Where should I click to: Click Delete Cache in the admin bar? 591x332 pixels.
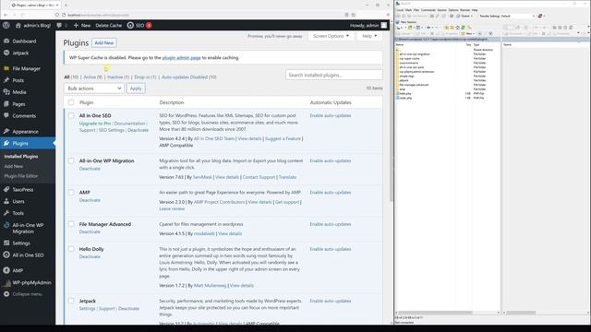(x=109, y=25)
